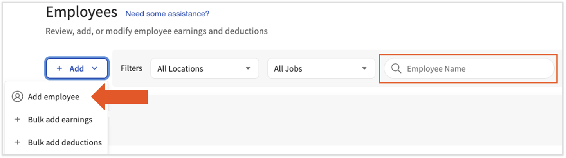Viewport: 566px width, 158px height.
Task: Click the caret arrow in All Jobs
Action: pos(364,68)
